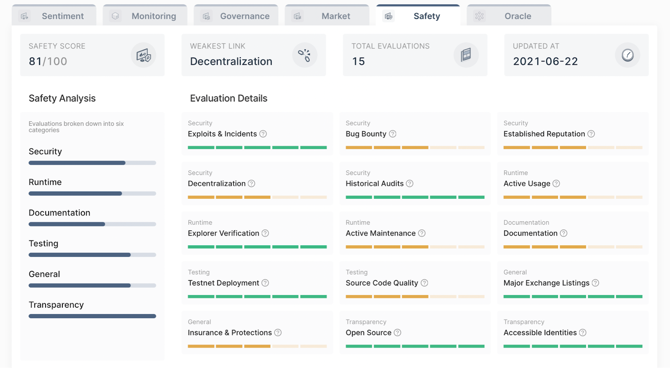Click the Weakest Link broken-chain icon
670x368 pixels.
(x=304, y=55)
